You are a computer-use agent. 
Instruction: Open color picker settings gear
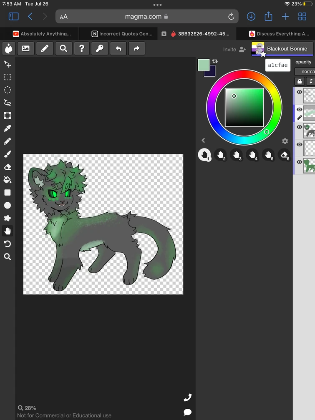pos(285,141)
